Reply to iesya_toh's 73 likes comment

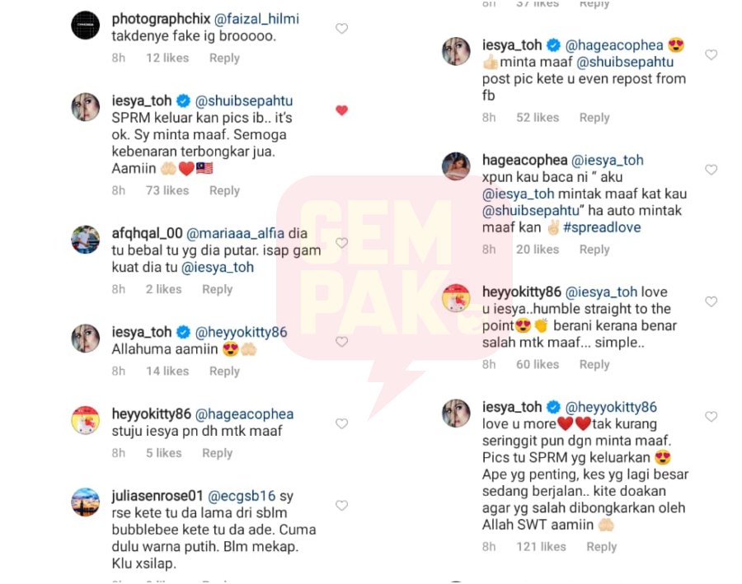224,190
